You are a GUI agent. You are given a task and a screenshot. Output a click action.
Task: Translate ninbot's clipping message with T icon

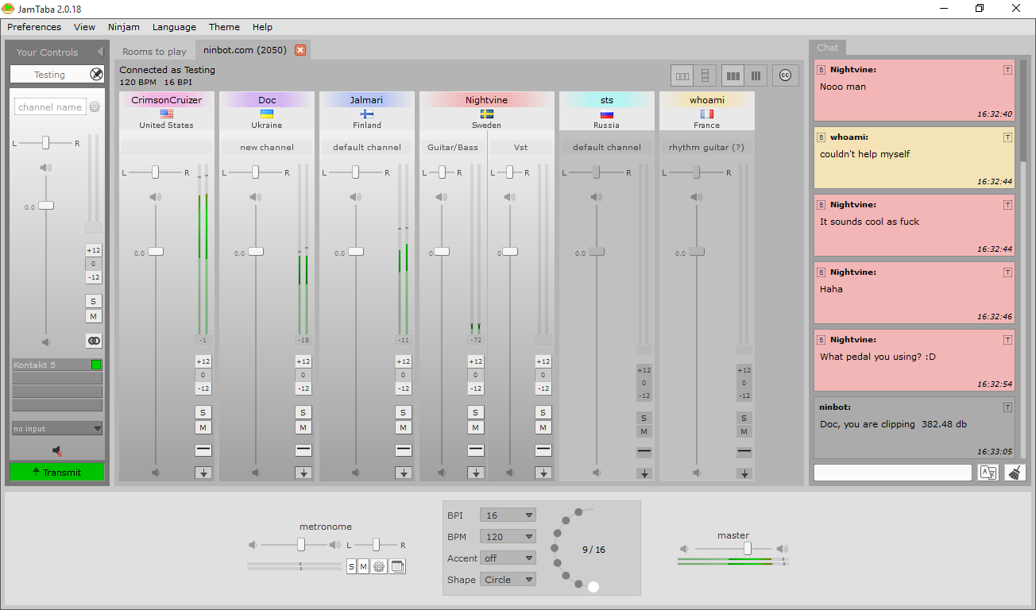[x=1007, y=407]
